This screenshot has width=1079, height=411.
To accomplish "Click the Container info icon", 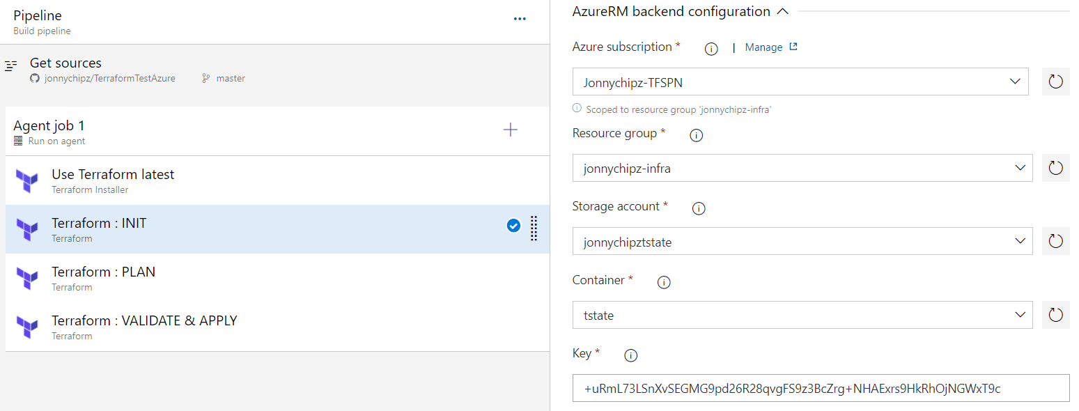I will tap(664, 282).
